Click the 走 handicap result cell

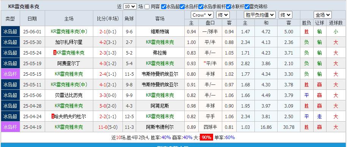pos(319,116)
